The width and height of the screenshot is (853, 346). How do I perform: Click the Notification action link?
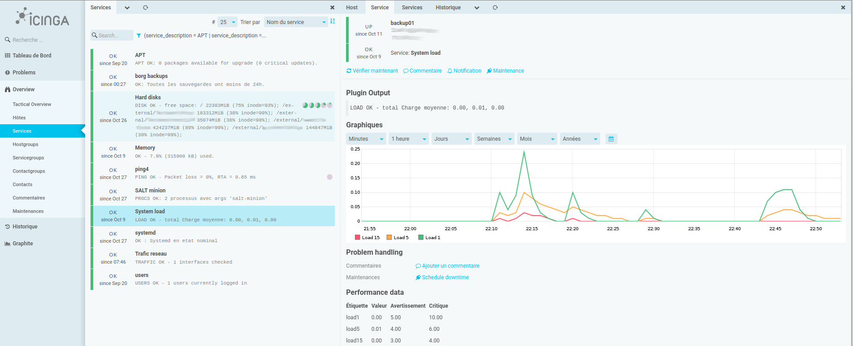tap(464, 71)
